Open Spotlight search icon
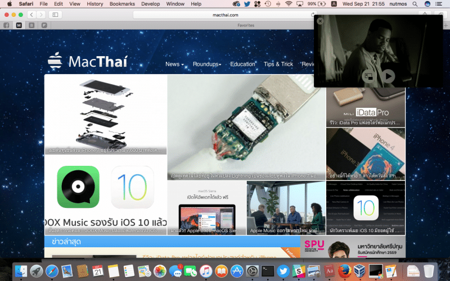 tap(415, 4)
